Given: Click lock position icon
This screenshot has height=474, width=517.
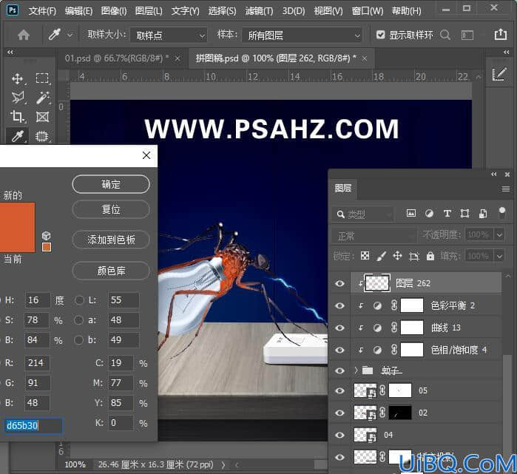Looking at the screenshot, I should [x=397, y=256].
